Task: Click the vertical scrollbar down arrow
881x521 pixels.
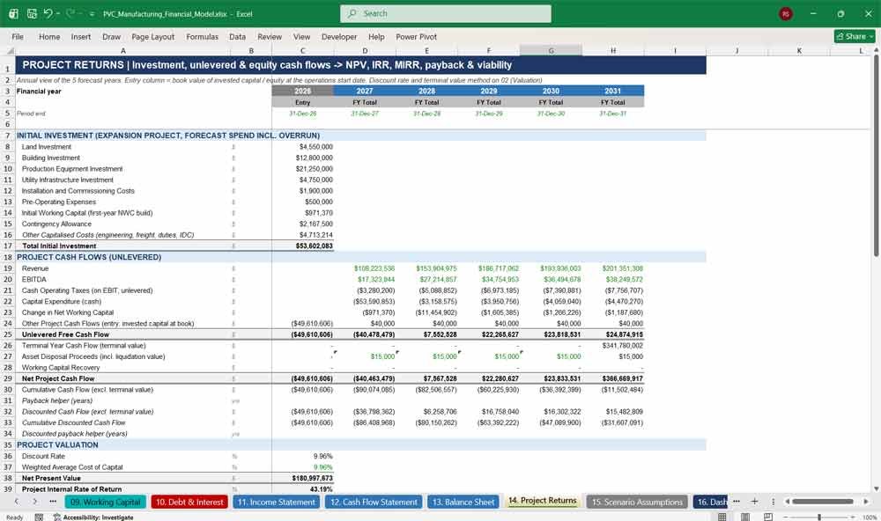Action: tap(876, 489)
